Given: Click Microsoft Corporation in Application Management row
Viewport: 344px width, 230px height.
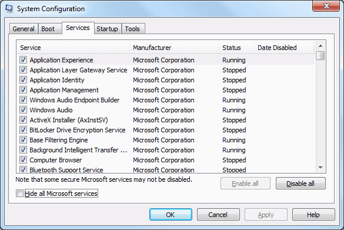Looking at the screenshot, I should 163,90.
